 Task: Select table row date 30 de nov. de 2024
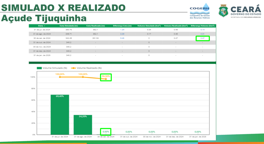(42, 47)
